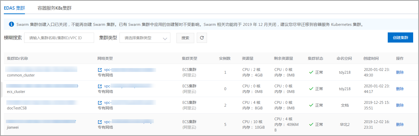Switch to the 容器服务K8s集群 tab
This screenshot has height=136, width=419.
55,8
